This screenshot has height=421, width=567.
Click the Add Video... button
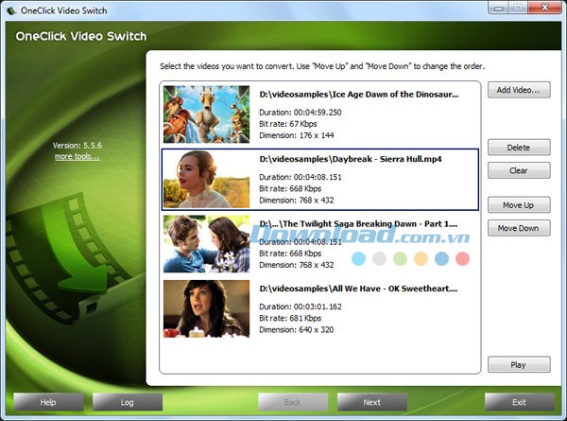point(519,90)
